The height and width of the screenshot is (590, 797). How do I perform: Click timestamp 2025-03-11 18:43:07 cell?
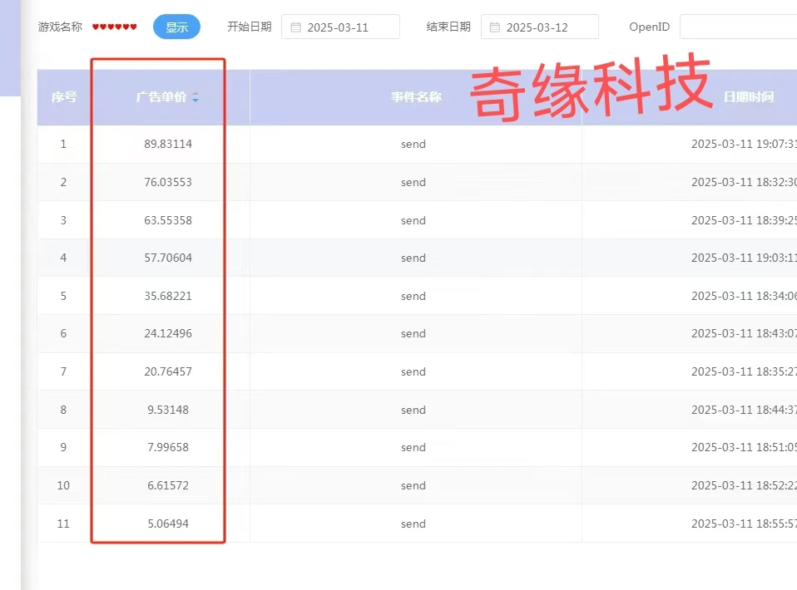tap(744, 333)
